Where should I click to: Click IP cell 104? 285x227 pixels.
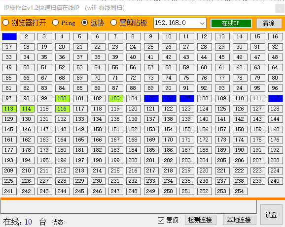point(134,99)
